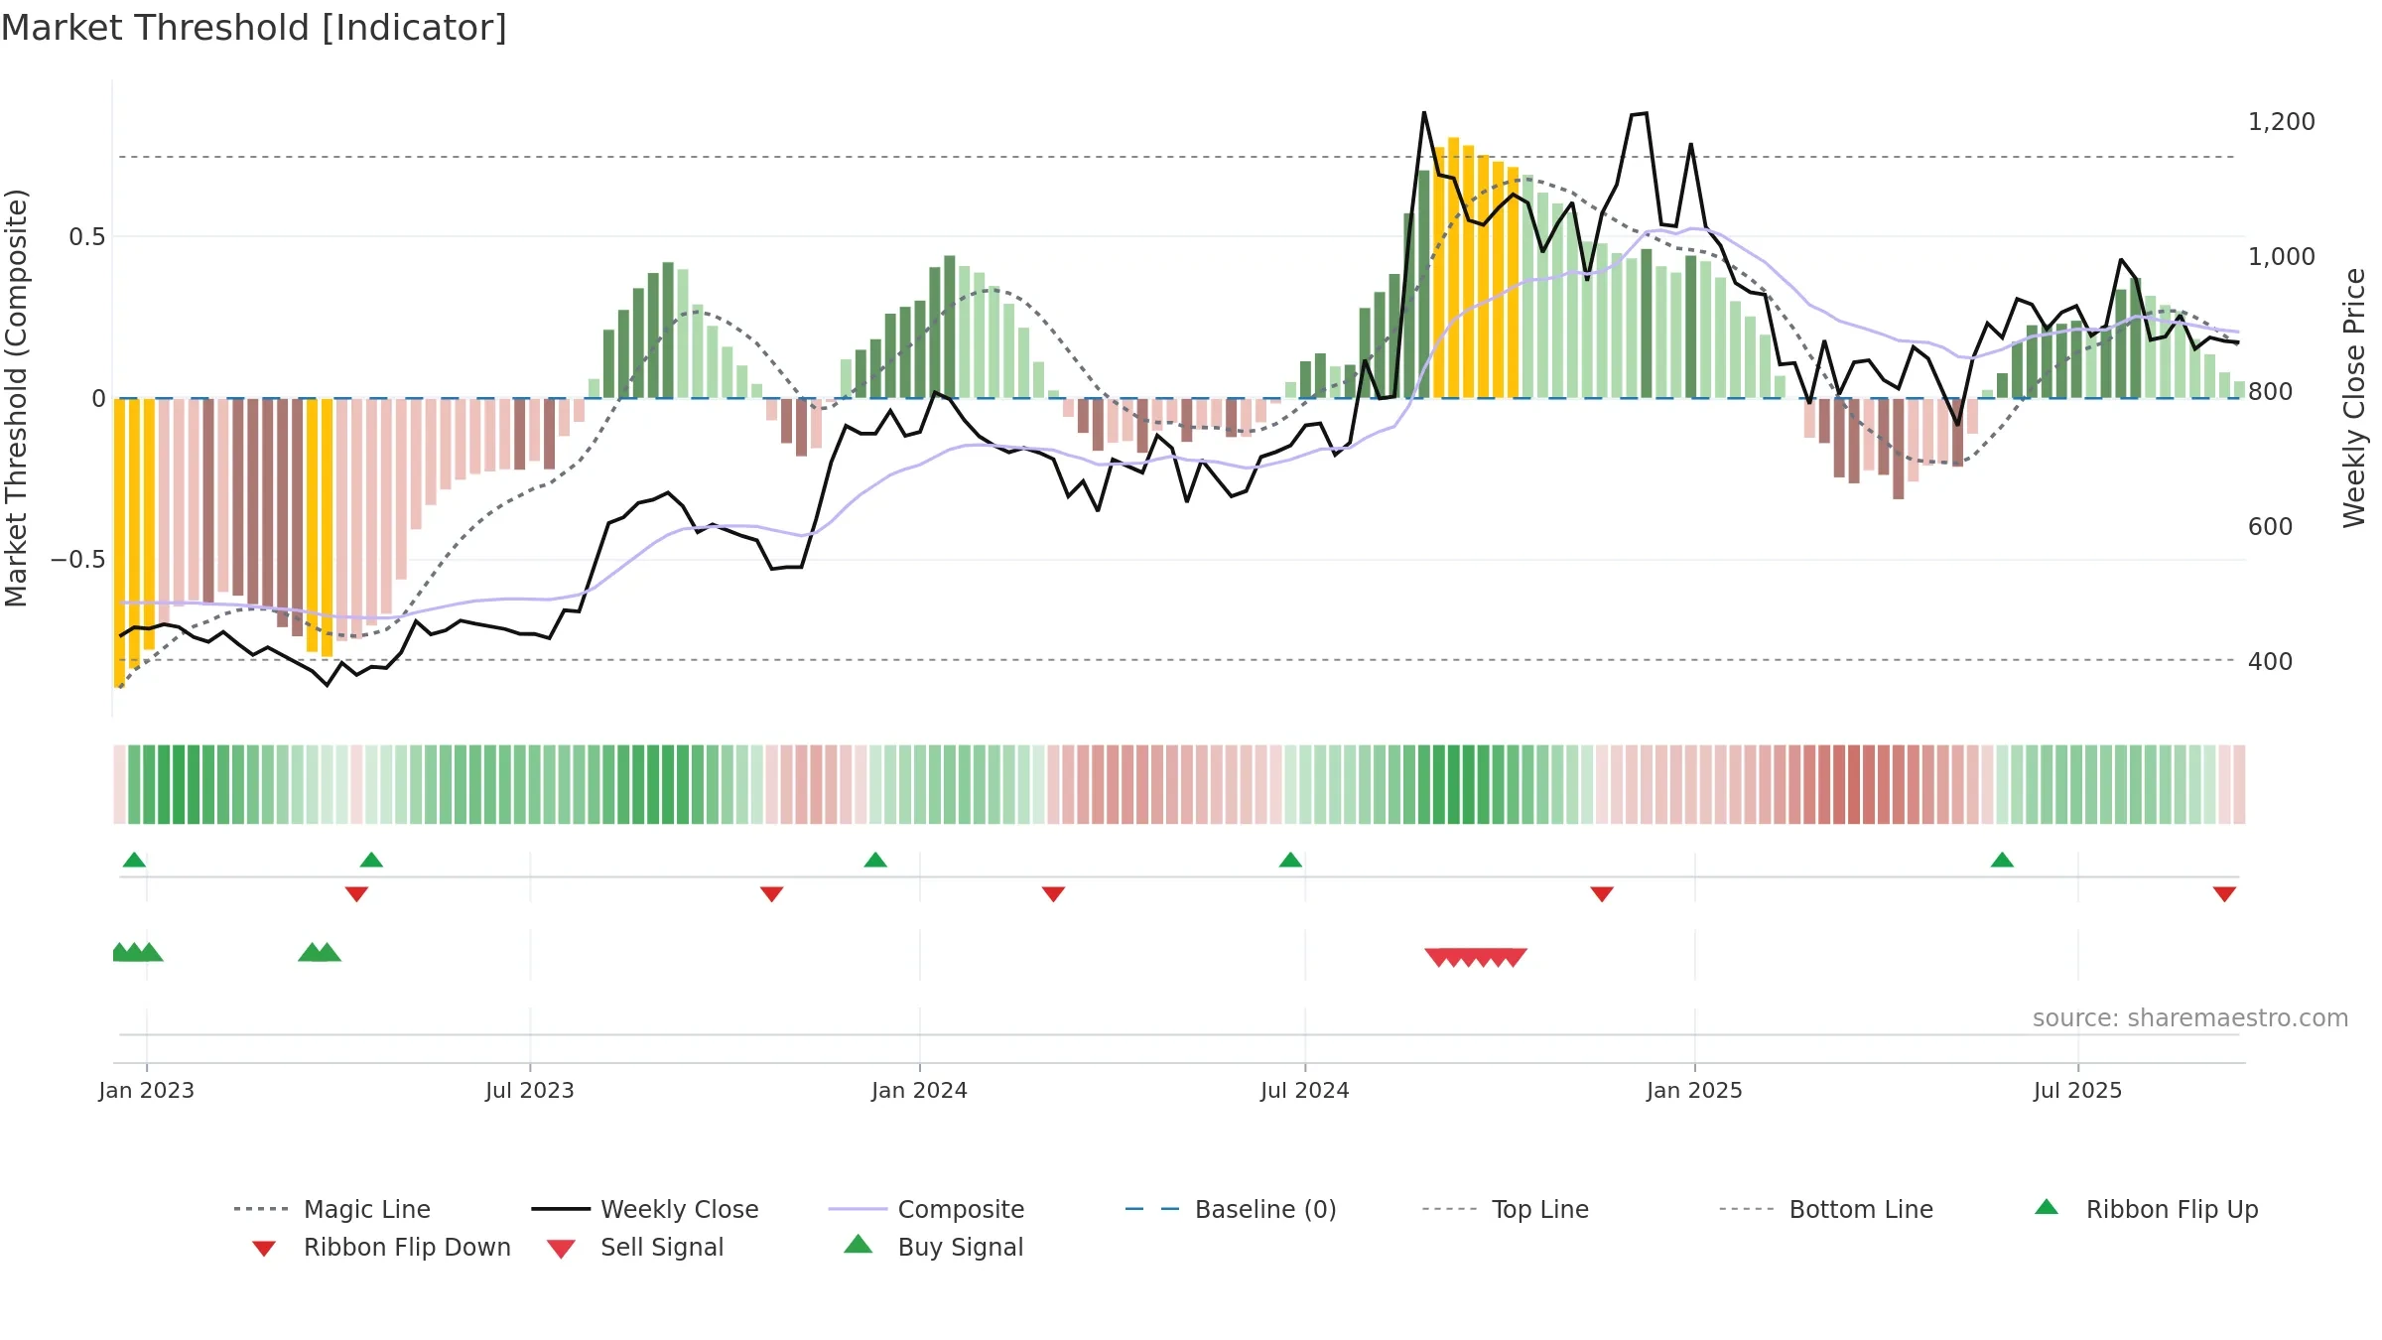
Task: Select the ribbon flip up marker near Jan 2023
Action: (134, 860)
